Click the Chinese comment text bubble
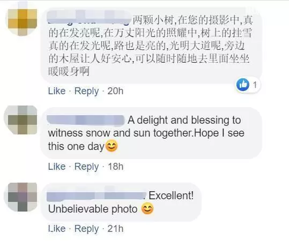Screen dimensions: 289x241 (x=151, y=45)
